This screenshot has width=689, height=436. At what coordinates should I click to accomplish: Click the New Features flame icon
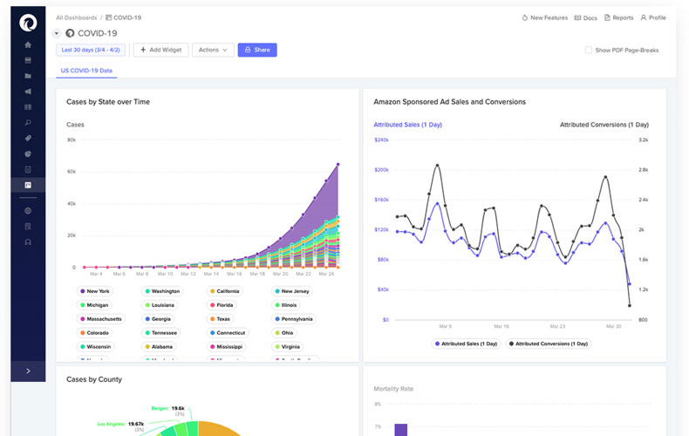coord(525,17)
